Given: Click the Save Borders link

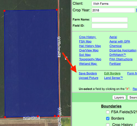Looking at the screenshot, I should tap(88, 73).
